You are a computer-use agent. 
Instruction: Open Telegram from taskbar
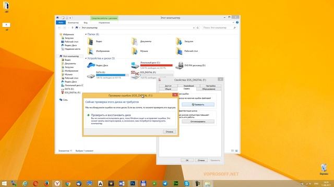(x=165, y=183)
